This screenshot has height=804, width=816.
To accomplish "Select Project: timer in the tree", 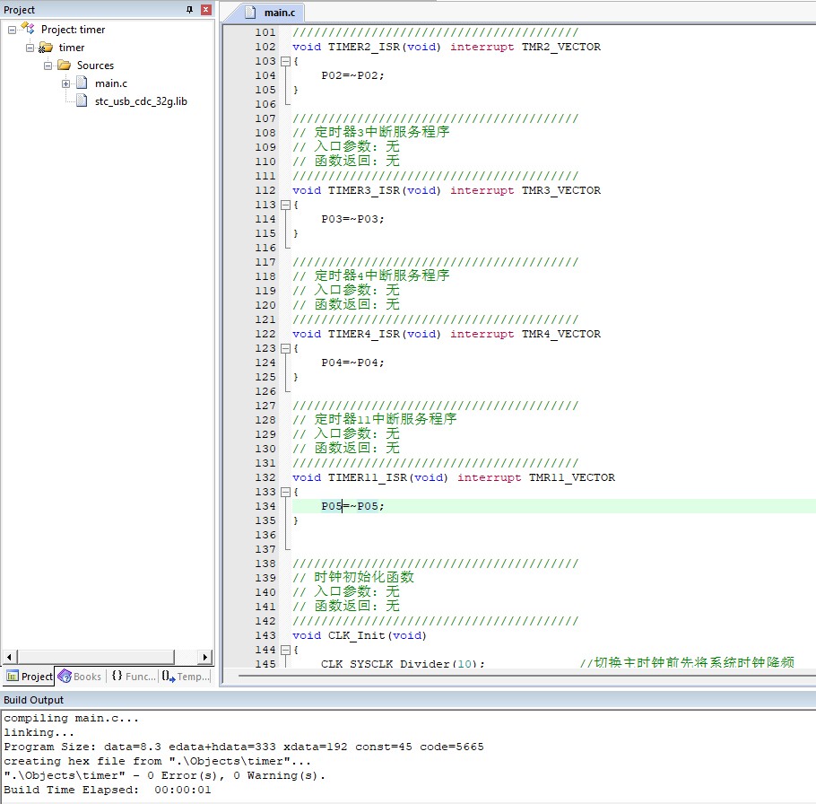I will (73, 30).
